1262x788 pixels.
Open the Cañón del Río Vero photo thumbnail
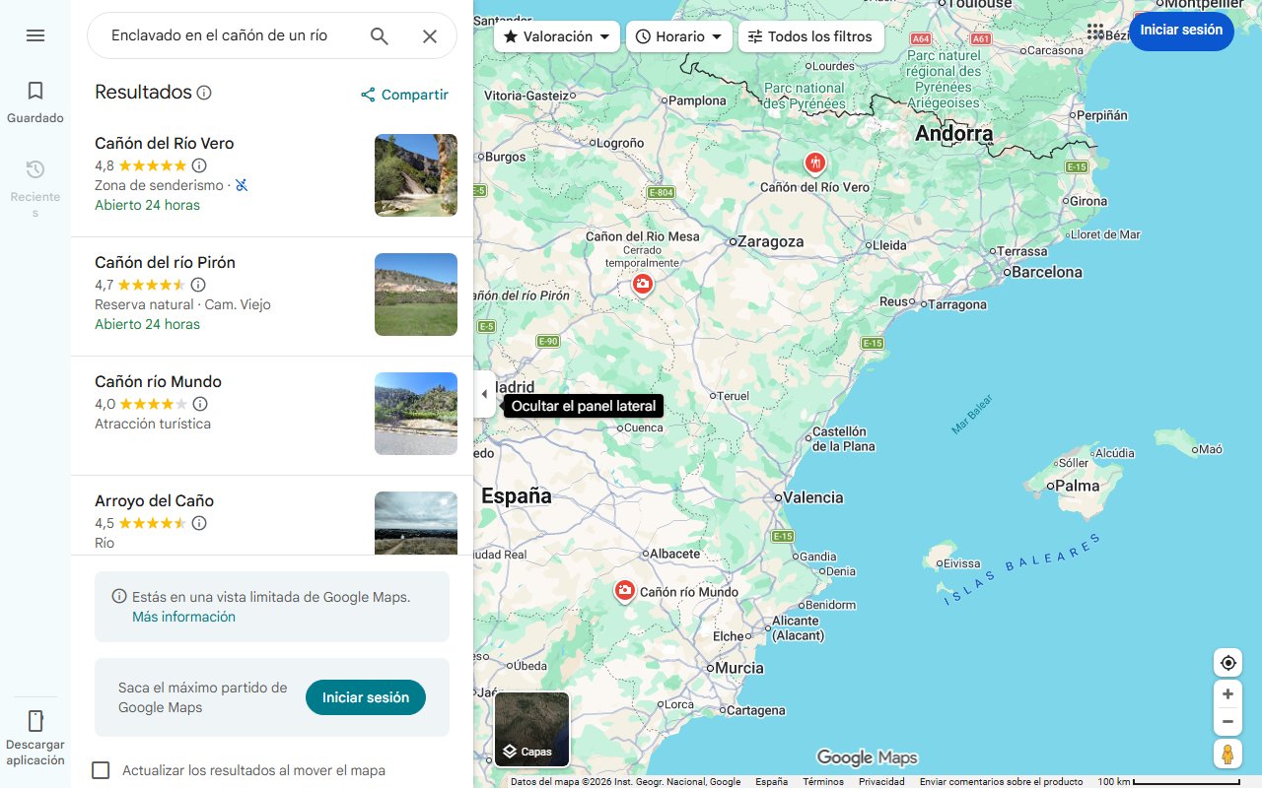(415, 175)
